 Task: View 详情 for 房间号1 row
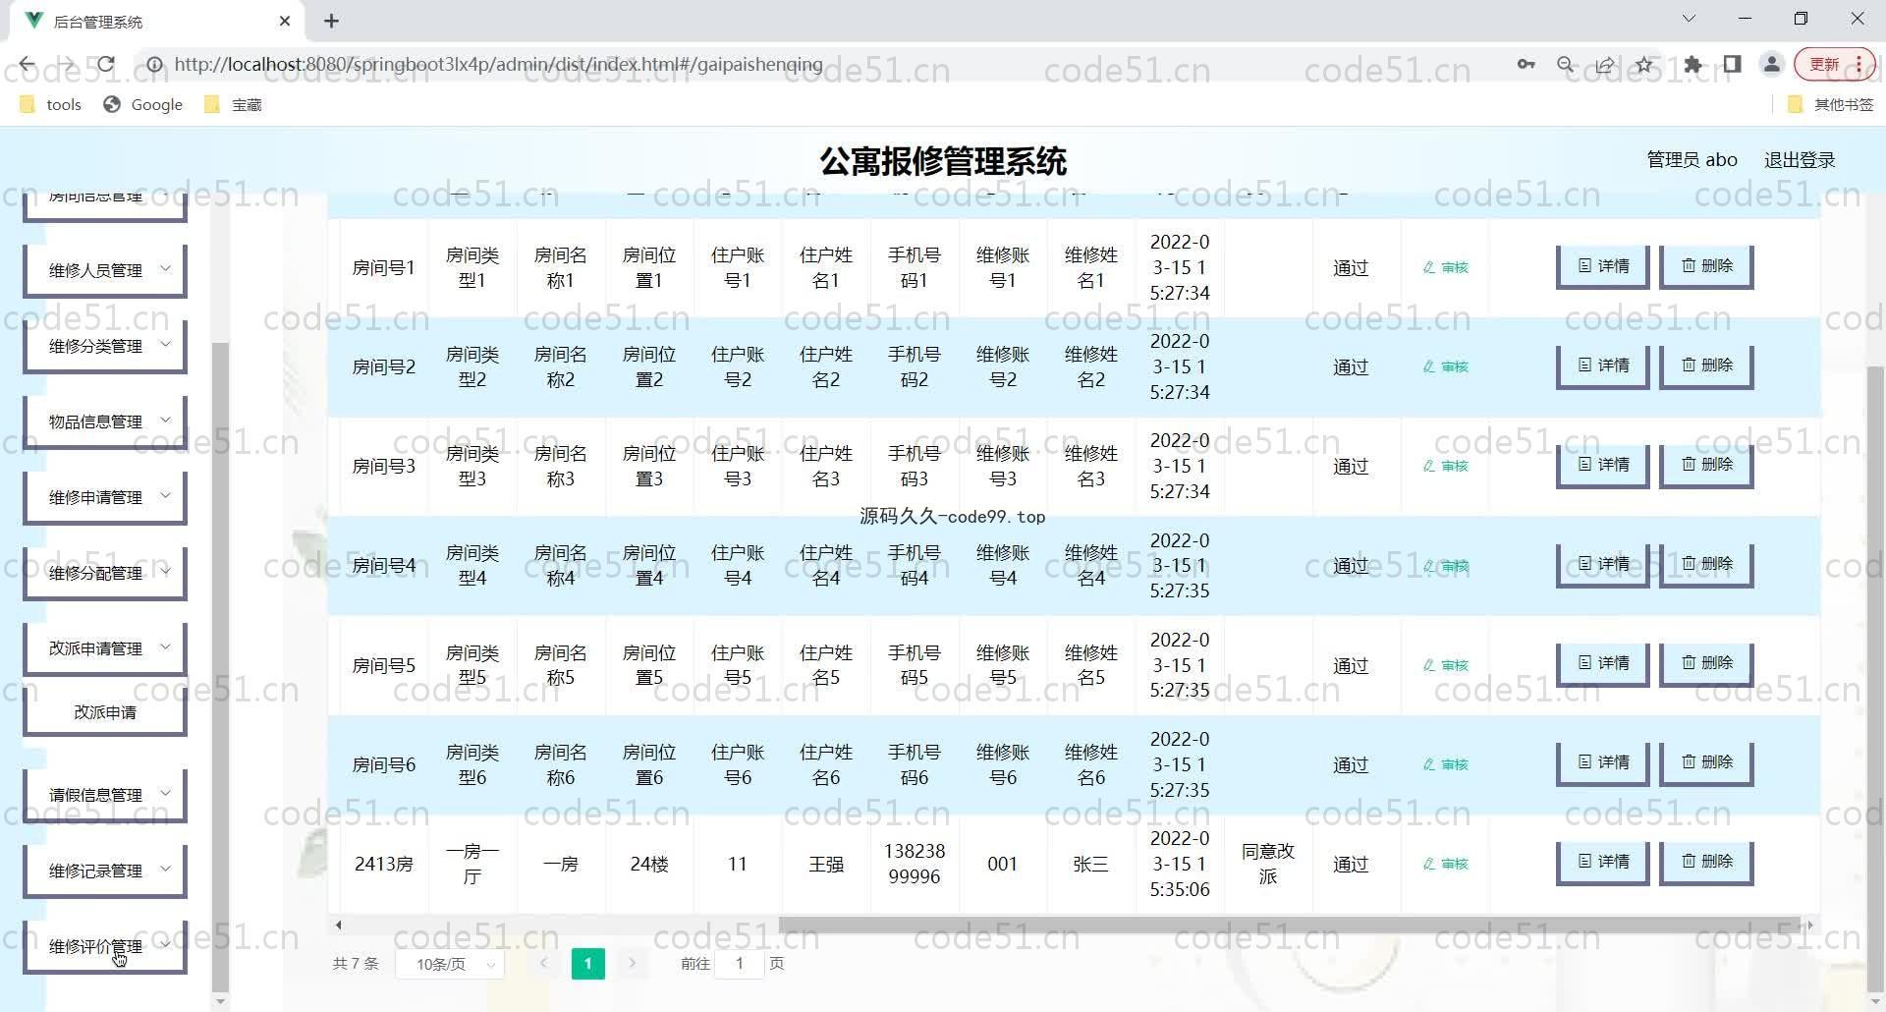(x=1603, y=266)
